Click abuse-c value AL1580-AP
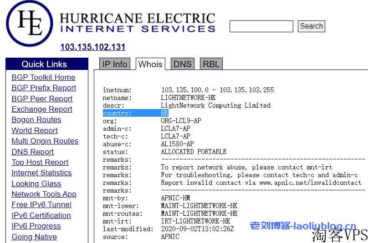Image resolution: width=368 pixels, height=243 pixels. [x=178, y=144]
